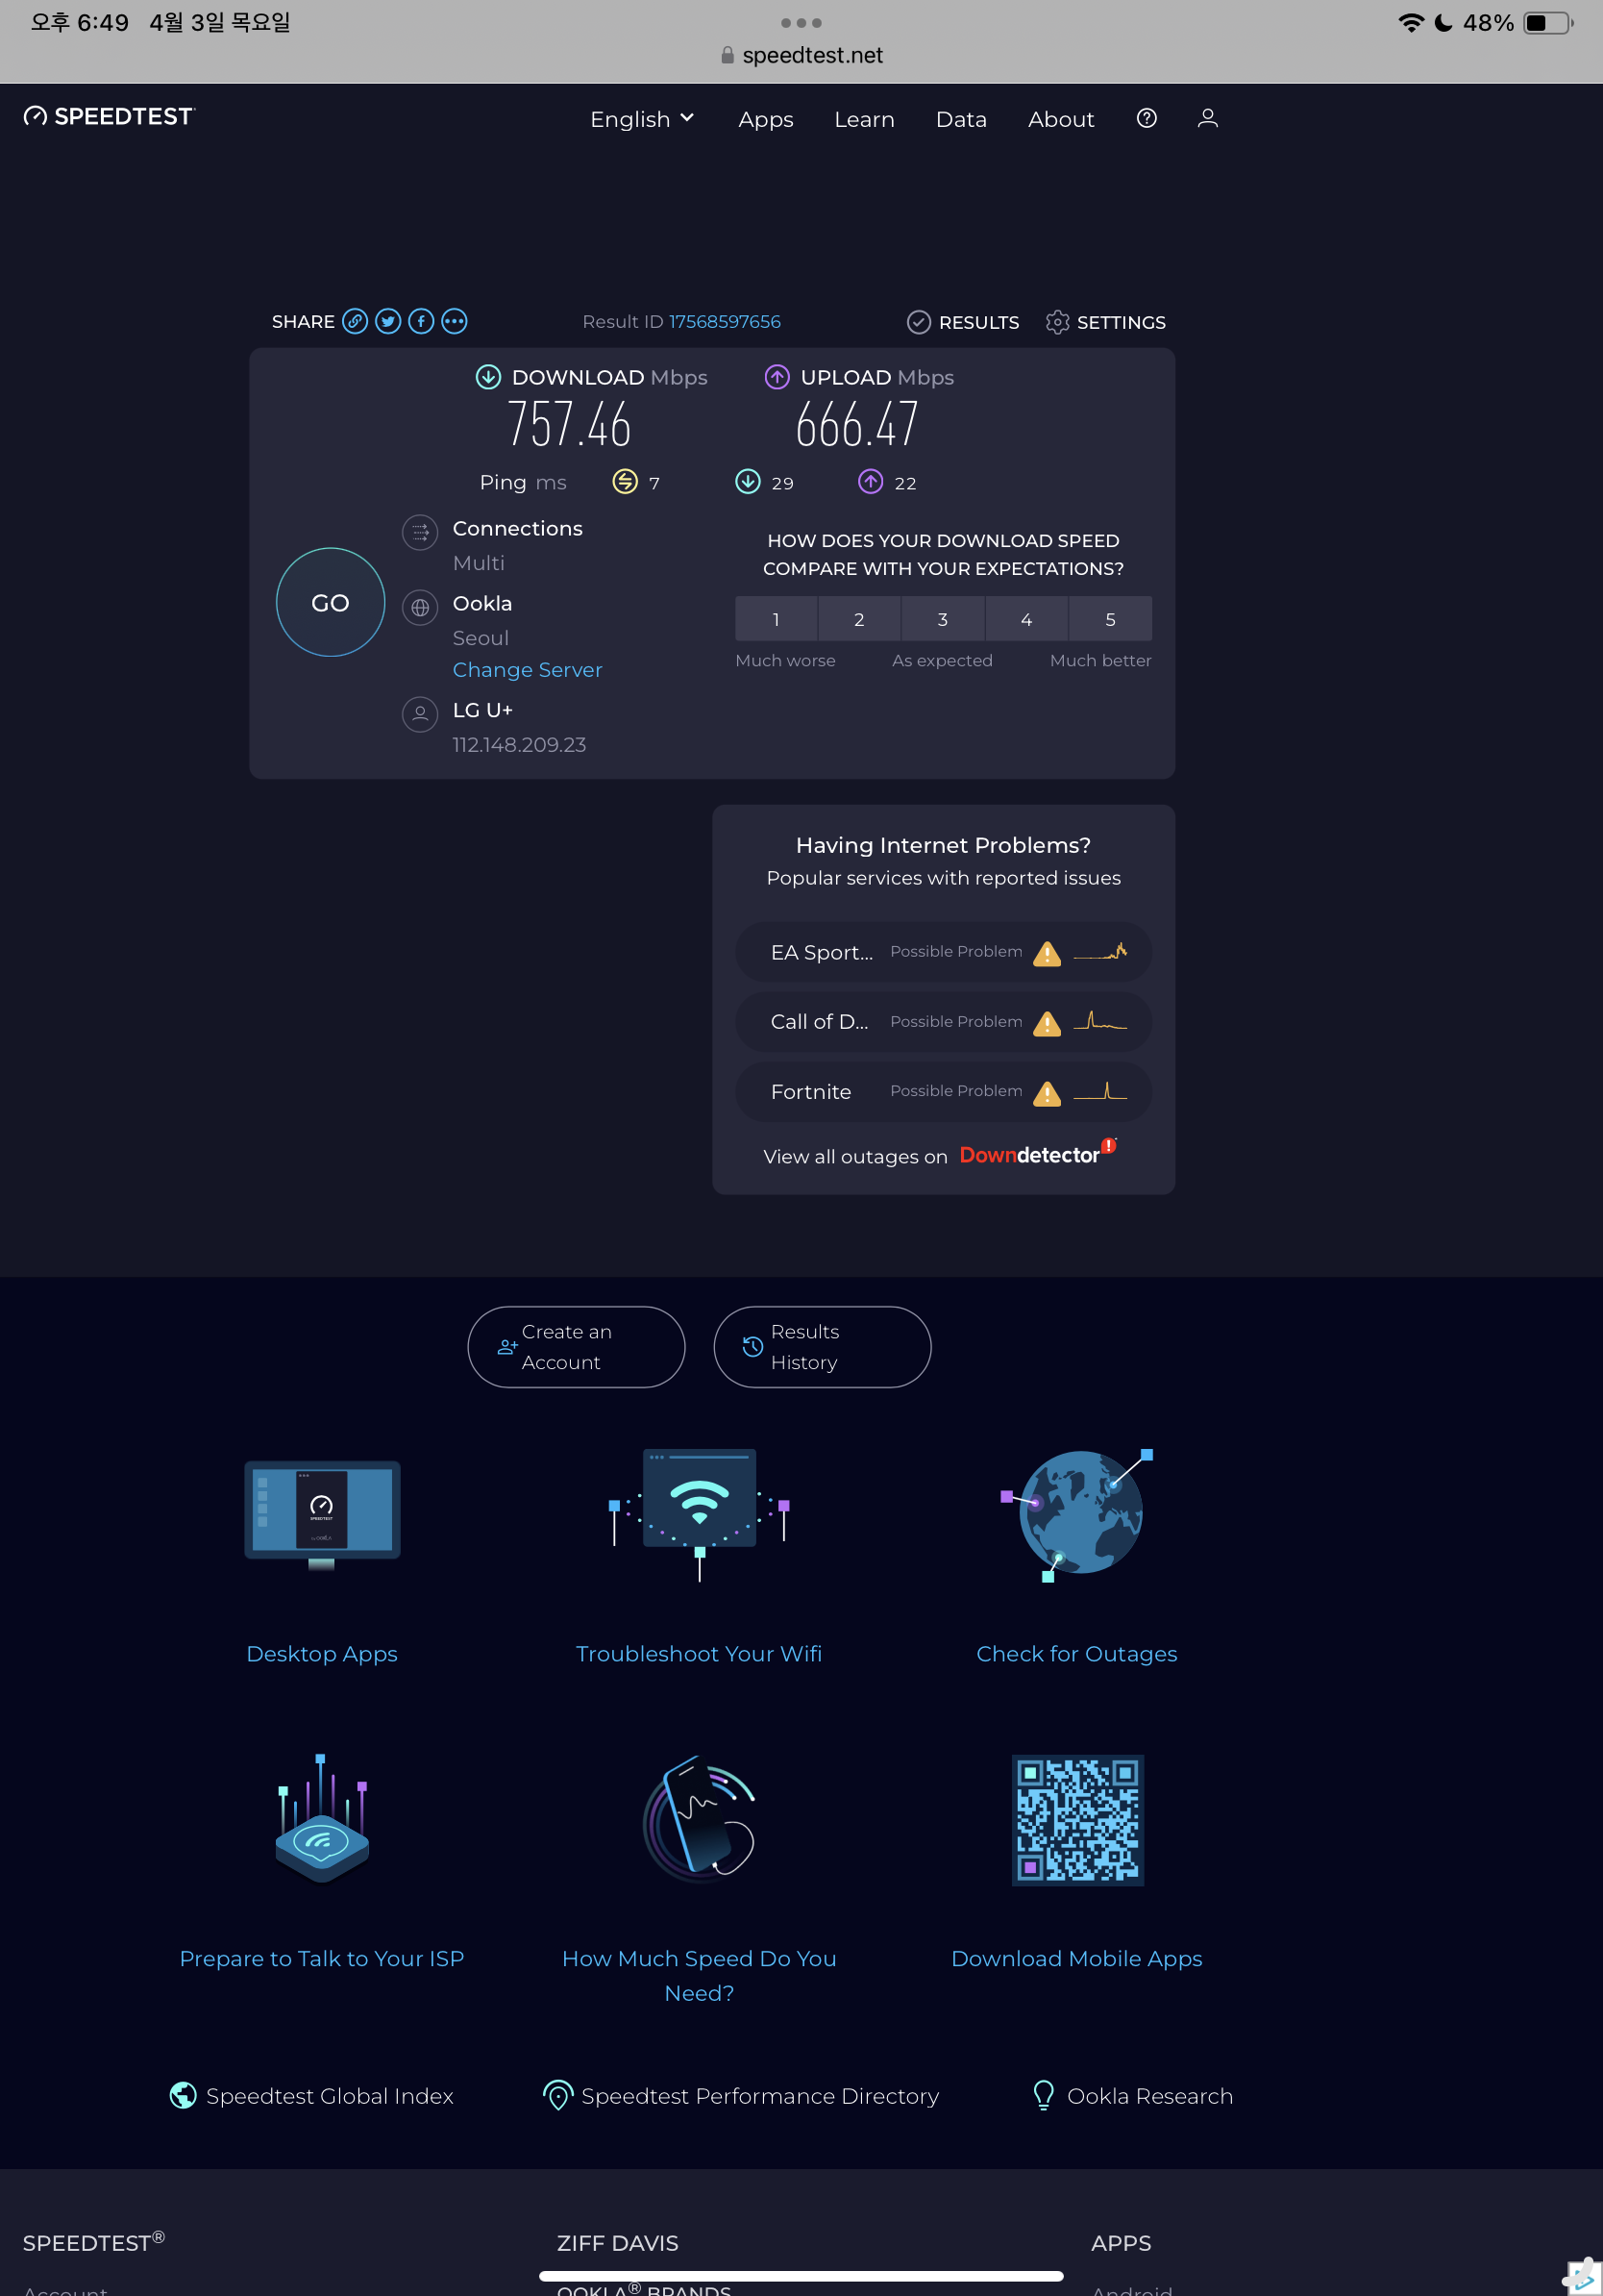This screenshot has width=1603, height=2296.
Task: Rate download speed 2
Action: pos(858,619)
